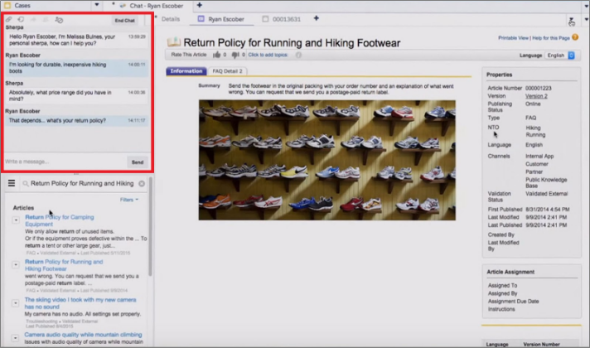Image resolution: width=590 pixels, height=348 pixels.
Task: Open the knowledge sidebar hamburger menu
Action: pos(12,183)
